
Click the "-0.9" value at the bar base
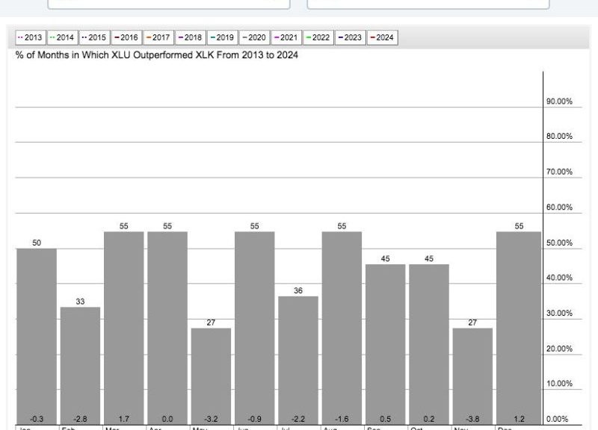pyautogui.click(x=255, y=420)
